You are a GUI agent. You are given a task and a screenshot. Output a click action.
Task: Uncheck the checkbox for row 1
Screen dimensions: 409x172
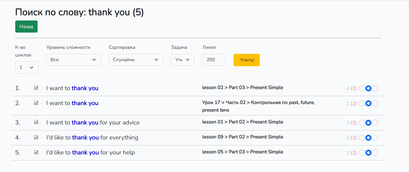(x=36, y=88)
